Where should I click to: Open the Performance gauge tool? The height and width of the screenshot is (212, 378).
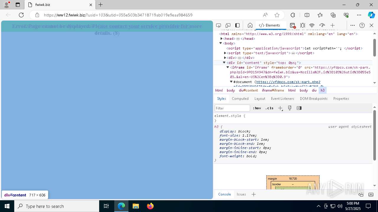tap(322, 25)
